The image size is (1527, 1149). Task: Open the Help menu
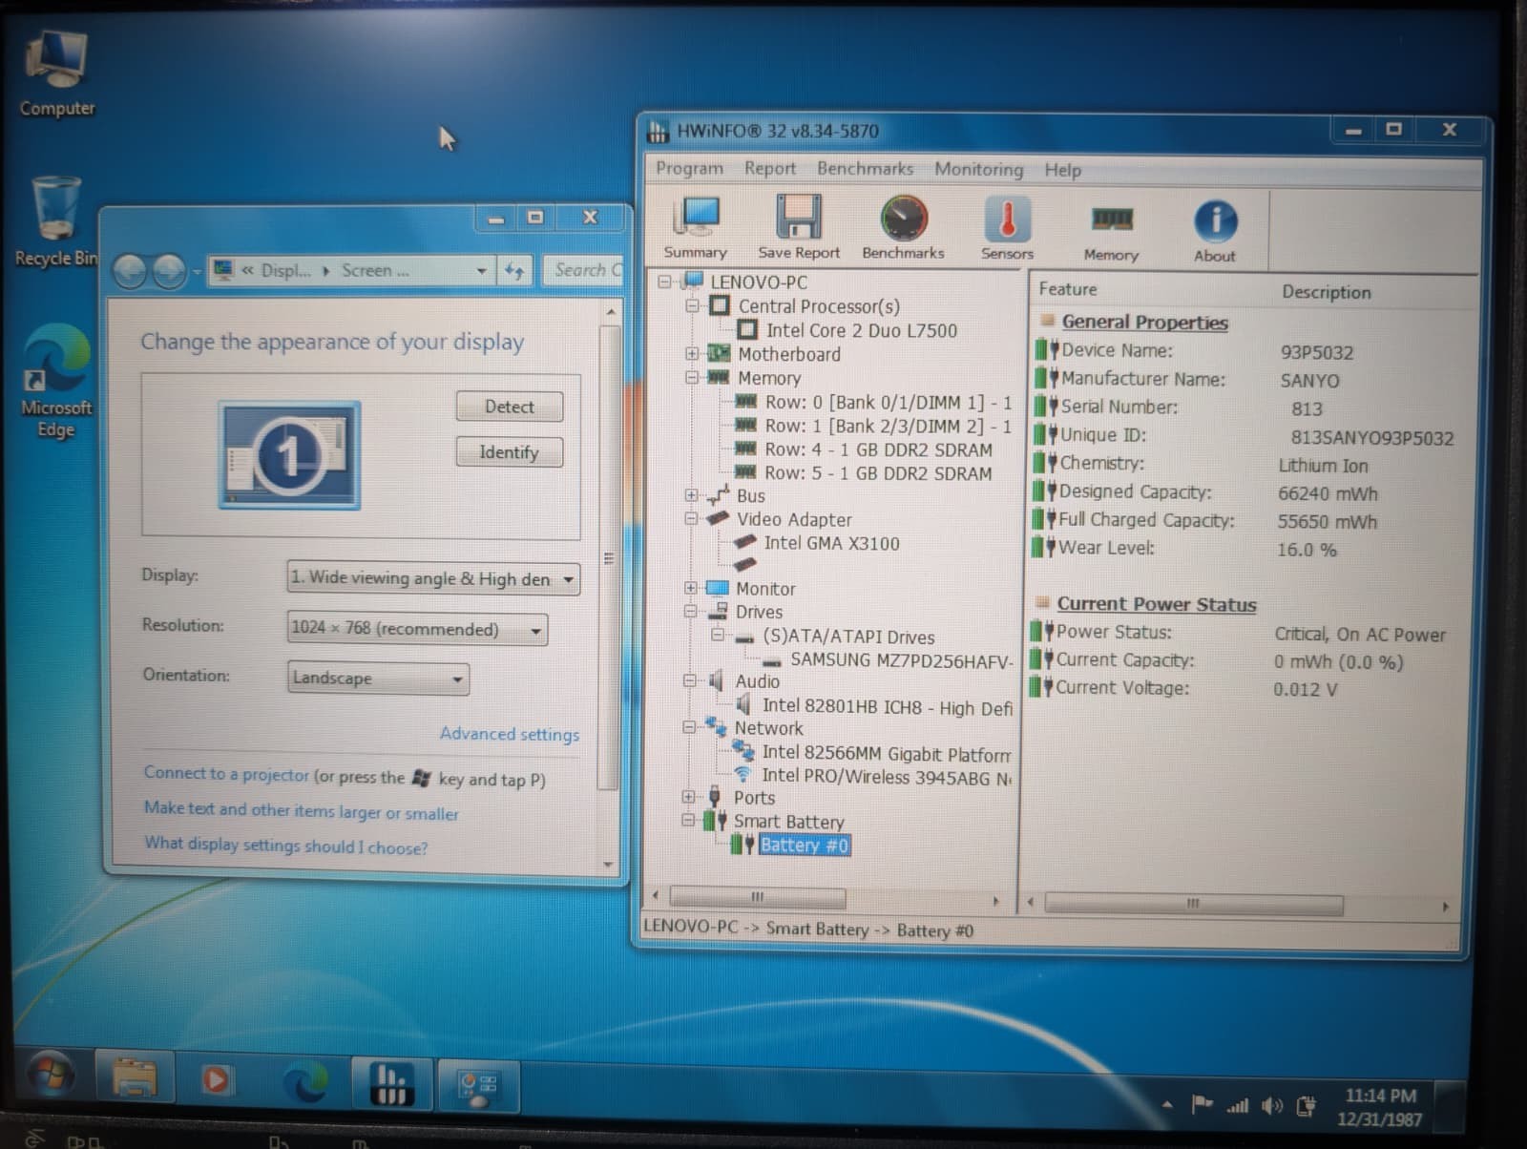click(1062, 171)
